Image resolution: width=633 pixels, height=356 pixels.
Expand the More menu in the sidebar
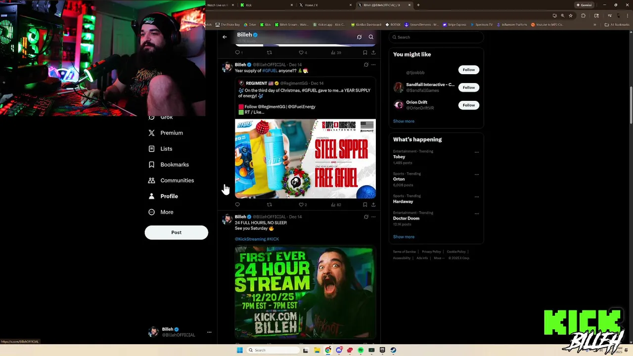(x=161, y=212)
